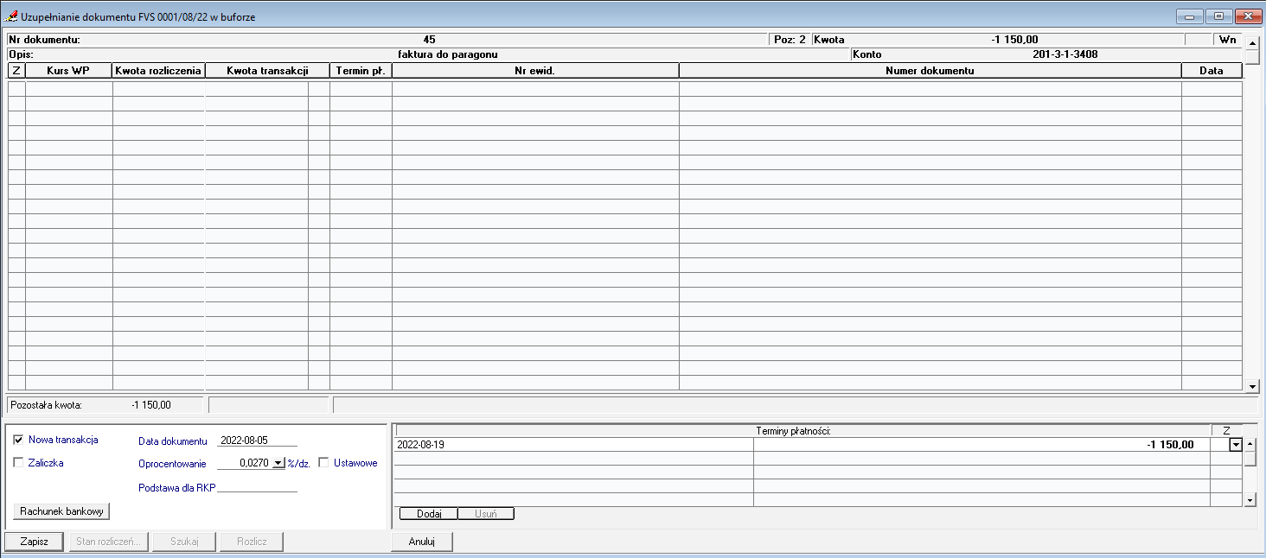The image size is (1266, 558).
Task: Click Dodaj to add a payment term
Action: point(429,514)
